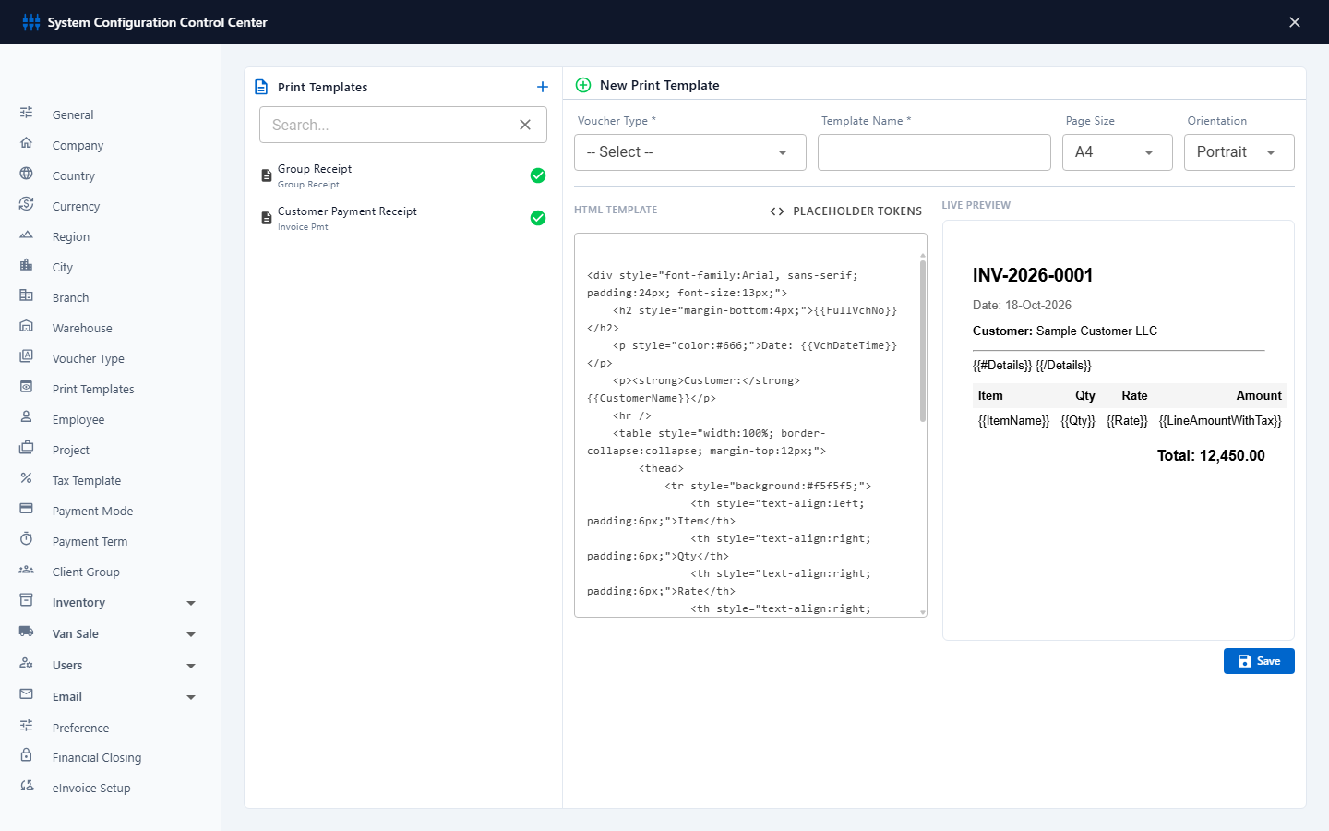This screenshot has height=831, width=1329.
Task: Open the Placeholder Tokens list
Action: pyautogui.click(x=845, y=211)
